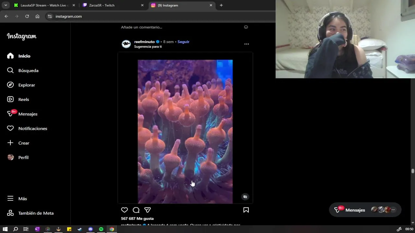The width and height of the screenshot is (415, 233).
Task: Open Sticky Notes from taskbar
Action: pos(69,229)
